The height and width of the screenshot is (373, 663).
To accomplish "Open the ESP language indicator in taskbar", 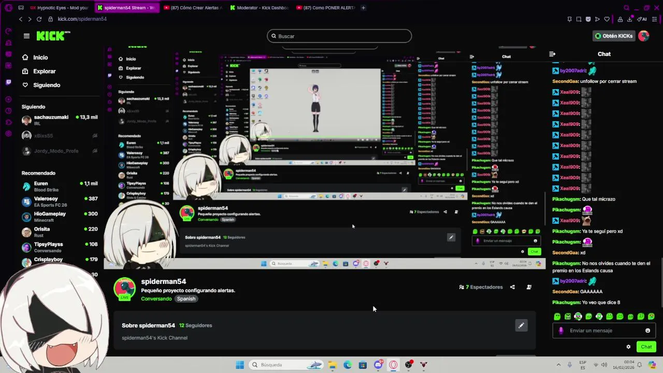I will (583, 365).
